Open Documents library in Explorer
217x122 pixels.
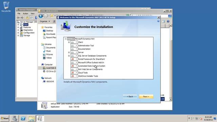coord(49,47)
